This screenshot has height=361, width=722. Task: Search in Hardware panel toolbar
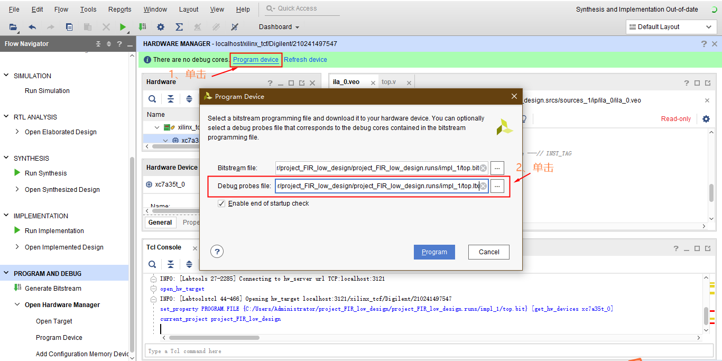pyautogui.click(x=152, y=99)
